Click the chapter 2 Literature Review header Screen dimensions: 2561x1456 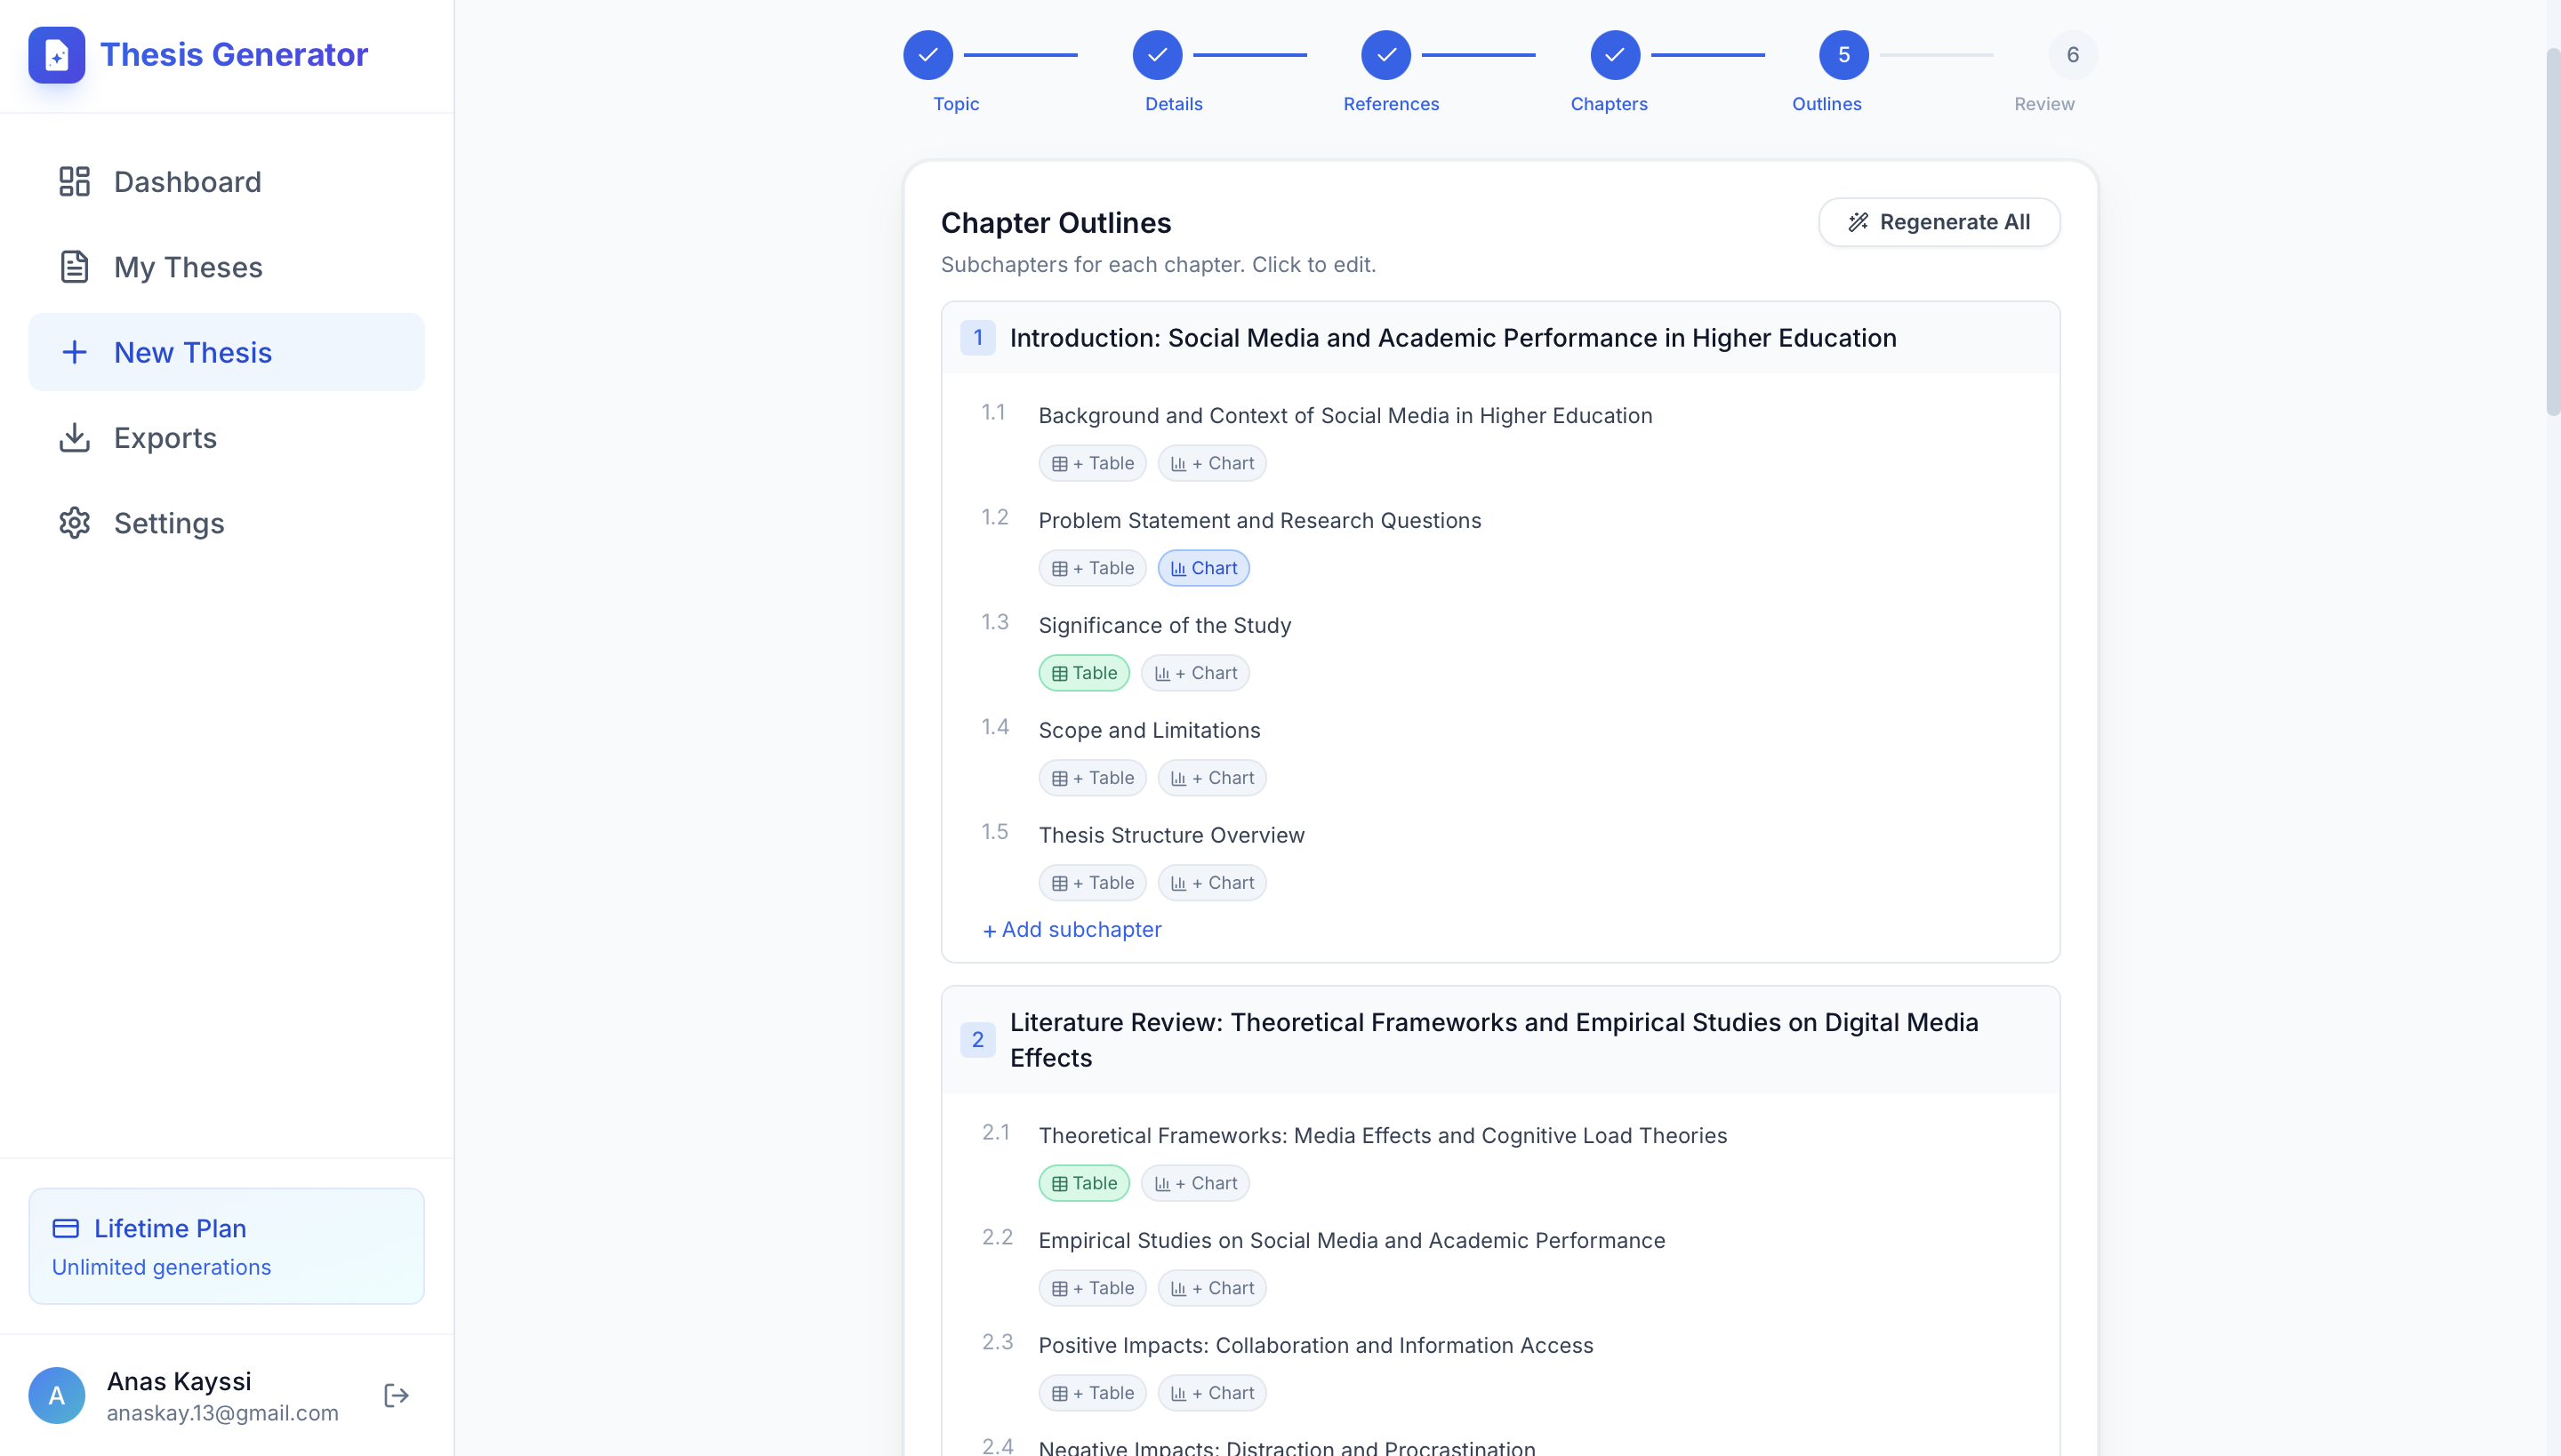pyautogui.click(x=1492, y=1040)
